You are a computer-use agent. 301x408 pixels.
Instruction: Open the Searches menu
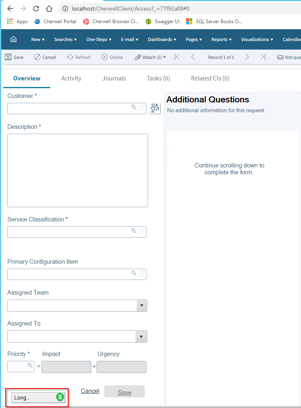point(65,39)
